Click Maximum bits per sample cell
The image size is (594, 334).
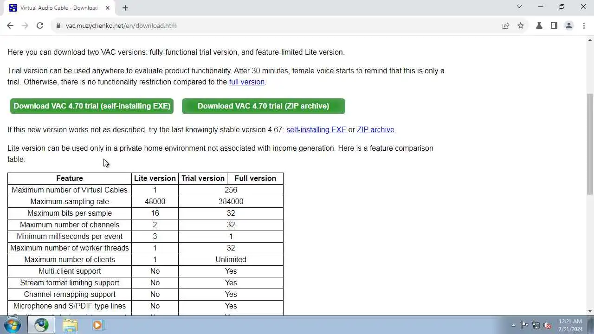pos(70,213)
